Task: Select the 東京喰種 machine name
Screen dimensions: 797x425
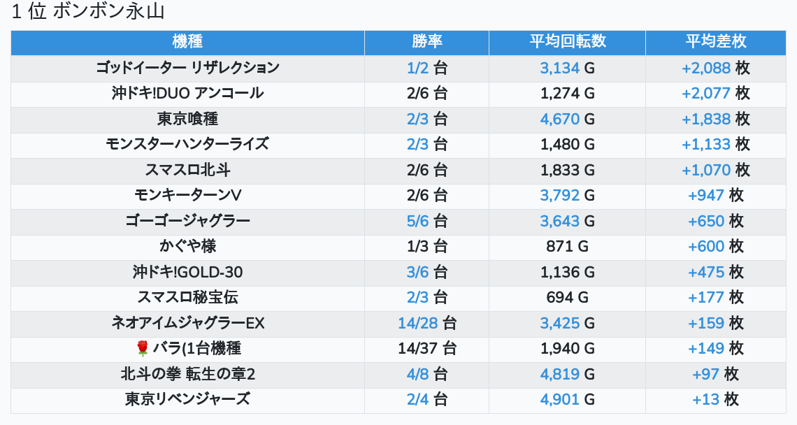Action: point(187,119)
